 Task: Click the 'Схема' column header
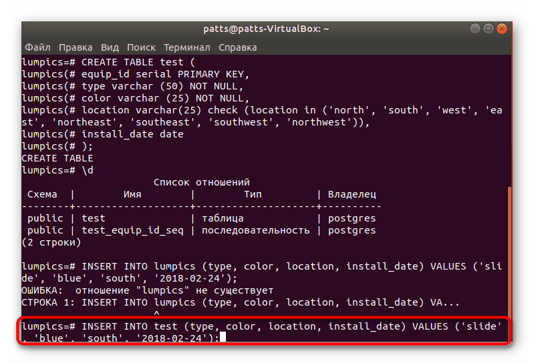pyautogui.click(x=42, y=194)
